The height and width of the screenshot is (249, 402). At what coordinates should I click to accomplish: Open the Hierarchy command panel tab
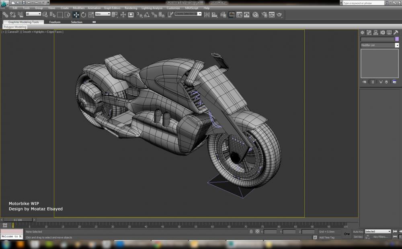376,32
